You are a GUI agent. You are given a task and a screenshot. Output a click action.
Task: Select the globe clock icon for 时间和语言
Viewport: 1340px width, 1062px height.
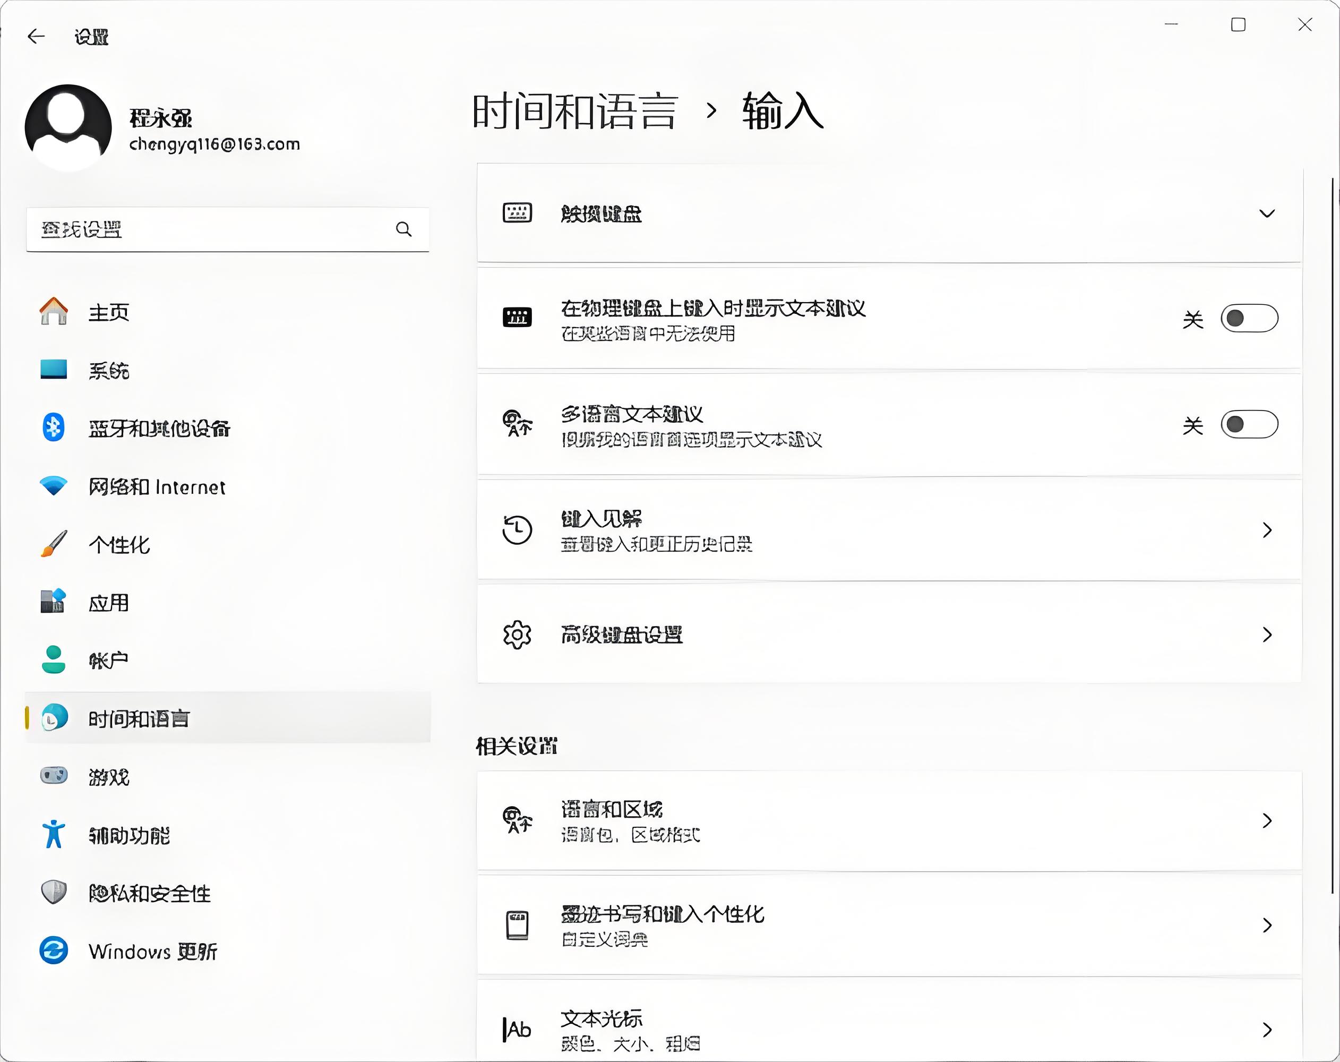point(54,717)
